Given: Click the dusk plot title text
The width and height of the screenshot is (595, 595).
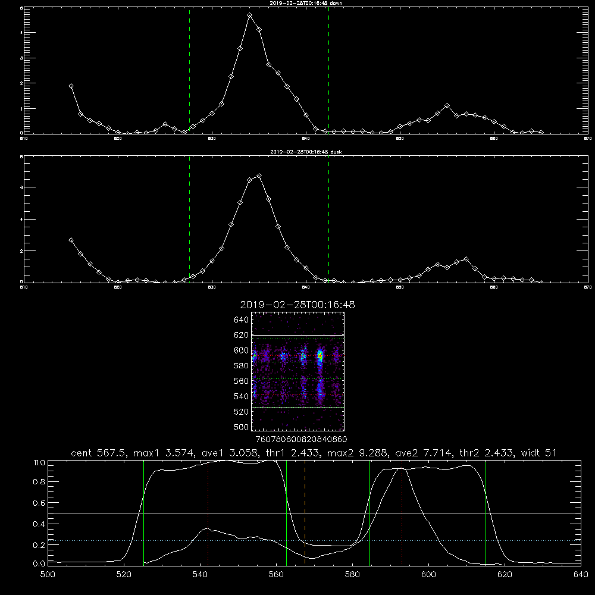Looking at the screenshot, I should tap(306, 152).
